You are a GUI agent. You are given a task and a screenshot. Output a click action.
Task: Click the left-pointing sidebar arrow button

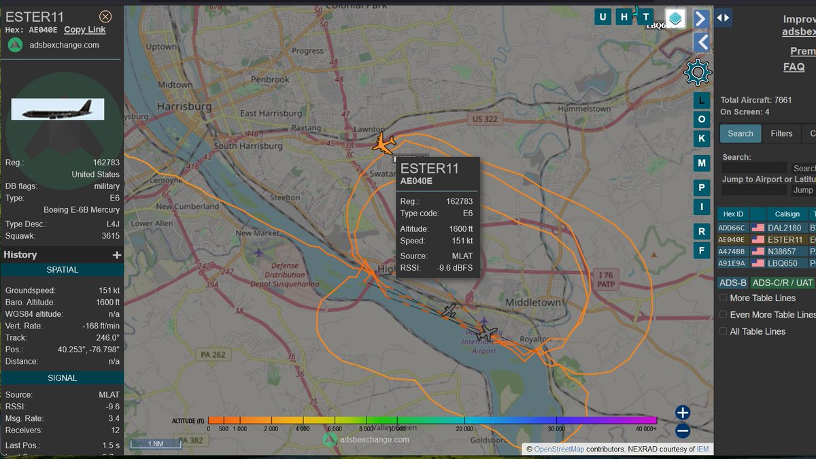(x=702, y=42)
